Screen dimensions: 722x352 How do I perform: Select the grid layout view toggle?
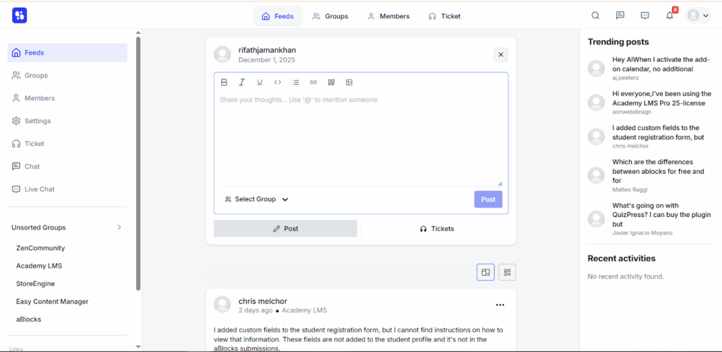tap(485, 272)
